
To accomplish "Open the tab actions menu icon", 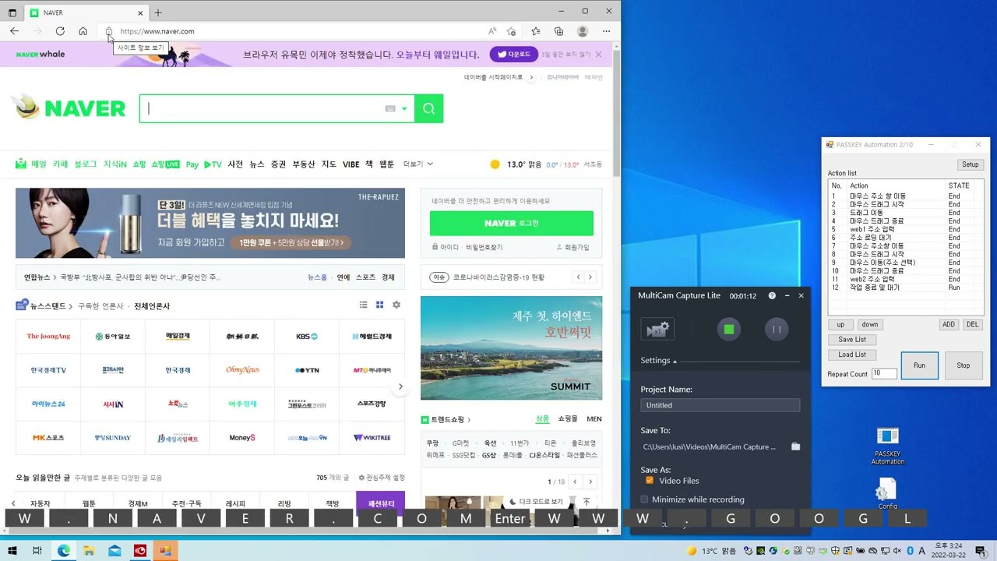I will click(x=12, y=12).
